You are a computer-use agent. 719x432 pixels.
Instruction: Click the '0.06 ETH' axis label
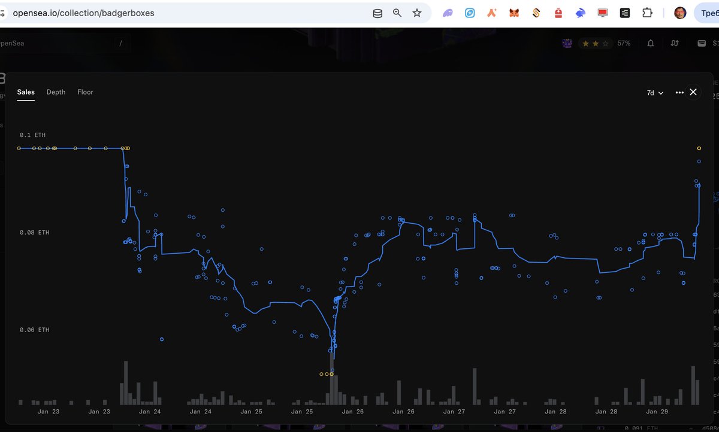35,330
